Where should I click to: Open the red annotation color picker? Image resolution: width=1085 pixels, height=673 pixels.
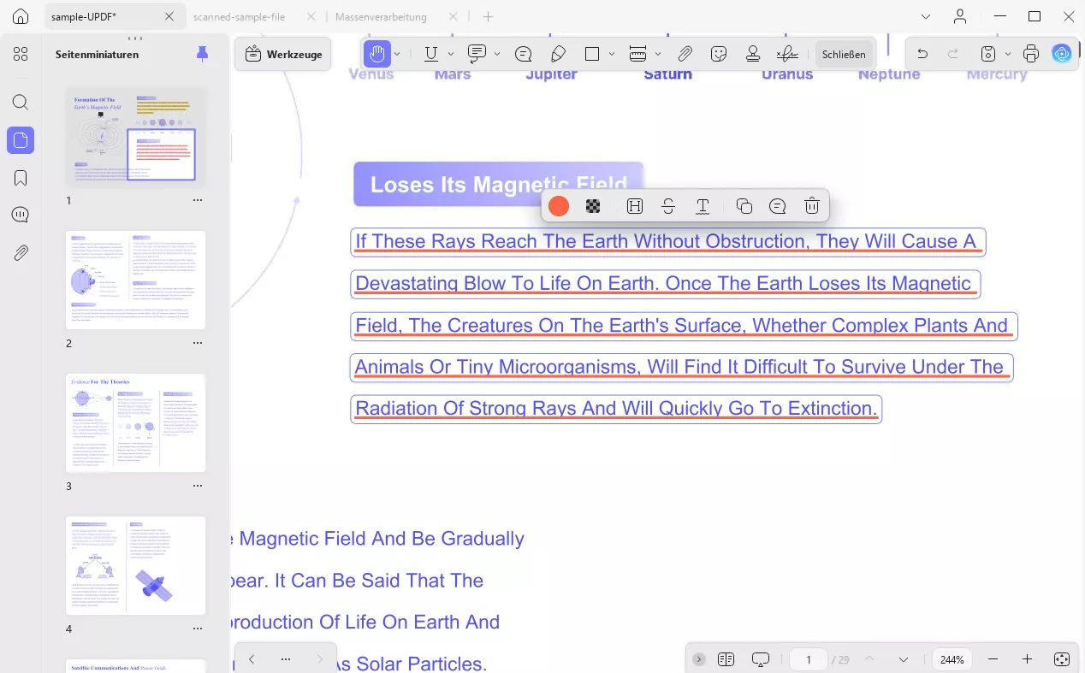point(559,206)
